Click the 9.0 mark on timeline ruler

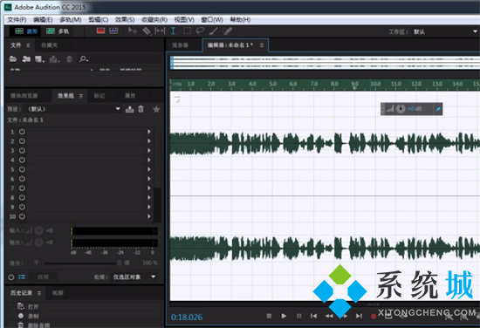click(x=355, y=84)
